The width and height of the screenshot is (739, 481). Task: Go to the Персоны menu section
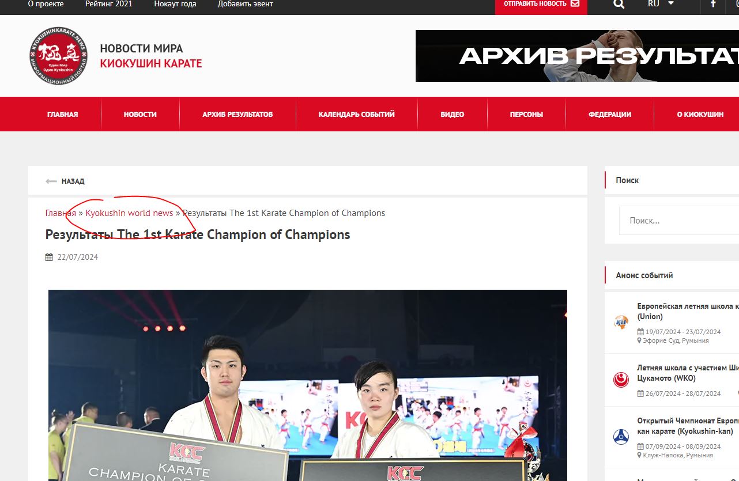tap(526, 114)
